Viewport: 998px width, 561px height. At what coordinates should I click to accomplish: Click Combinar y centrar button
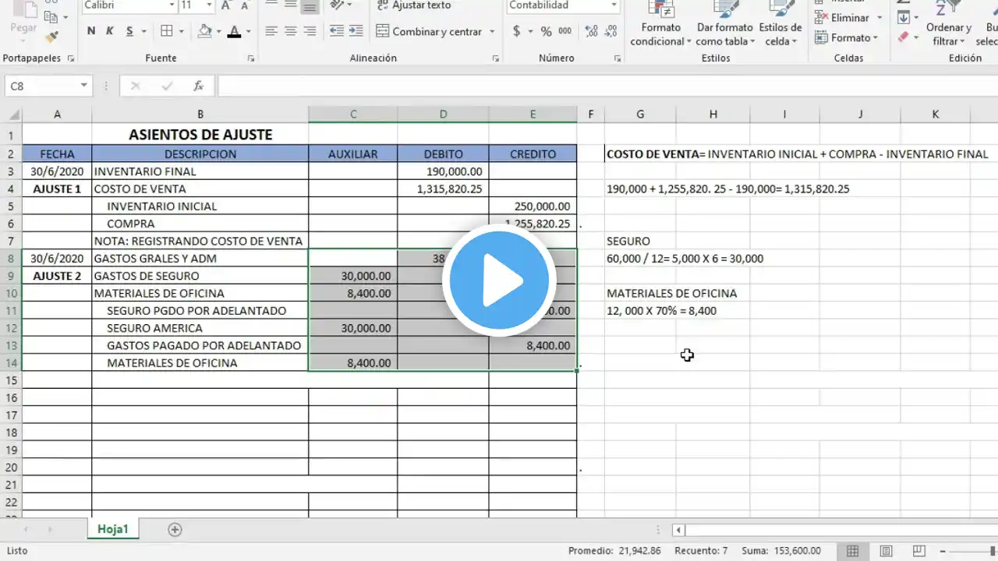click(x=429, y=32)
